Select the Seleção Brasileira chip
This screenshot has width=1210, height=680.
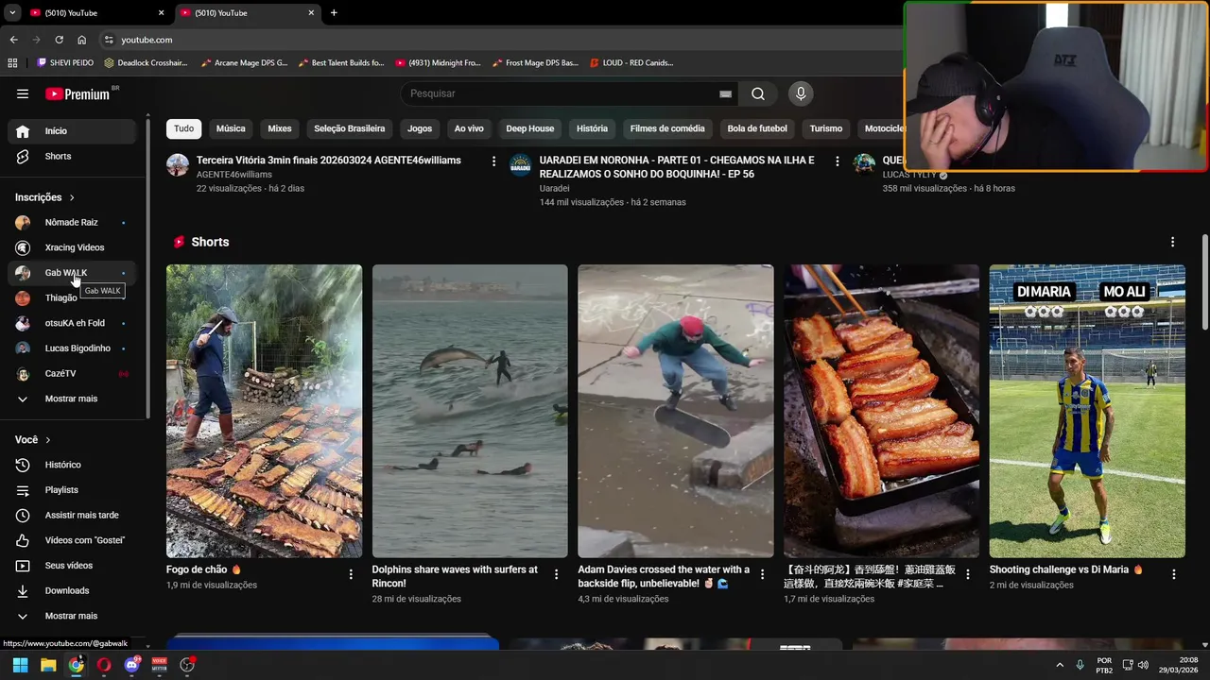tap(350, 128)
